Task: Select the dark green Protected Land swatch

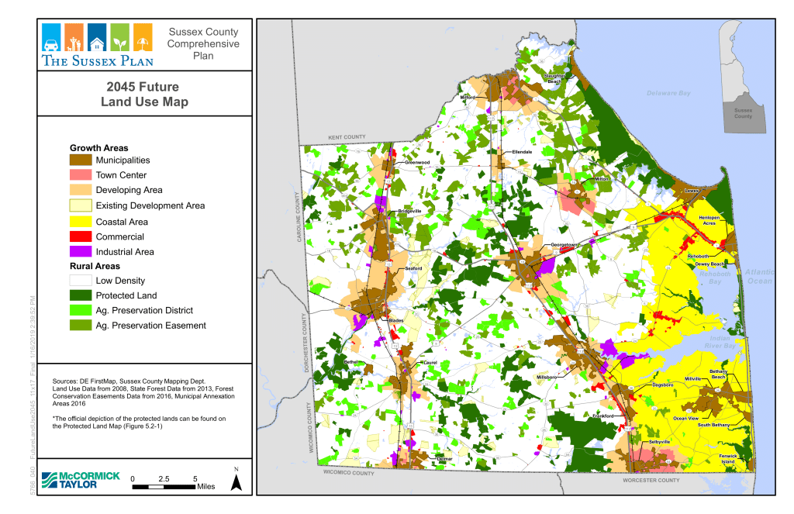Action: click(x=80, y=295)
